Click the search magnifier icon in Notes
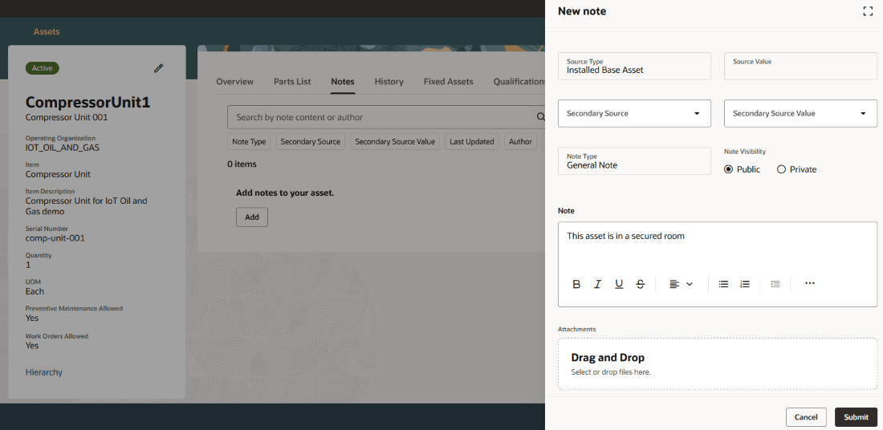This screenshot has width=883, height=430. tap(540, 117)
